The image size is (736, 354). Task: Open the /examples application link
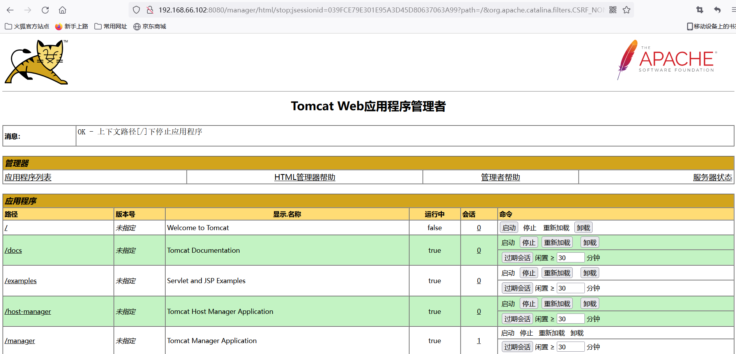click(x=21, y=281)
